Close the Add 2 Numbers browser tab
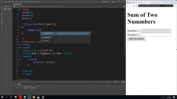Screen dimensions: 177x99 [x=149, y=2]
